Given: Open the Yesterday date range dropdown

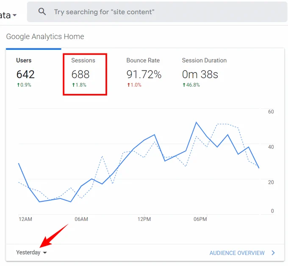Looking at the screenshot, I should tap(31, 252).
